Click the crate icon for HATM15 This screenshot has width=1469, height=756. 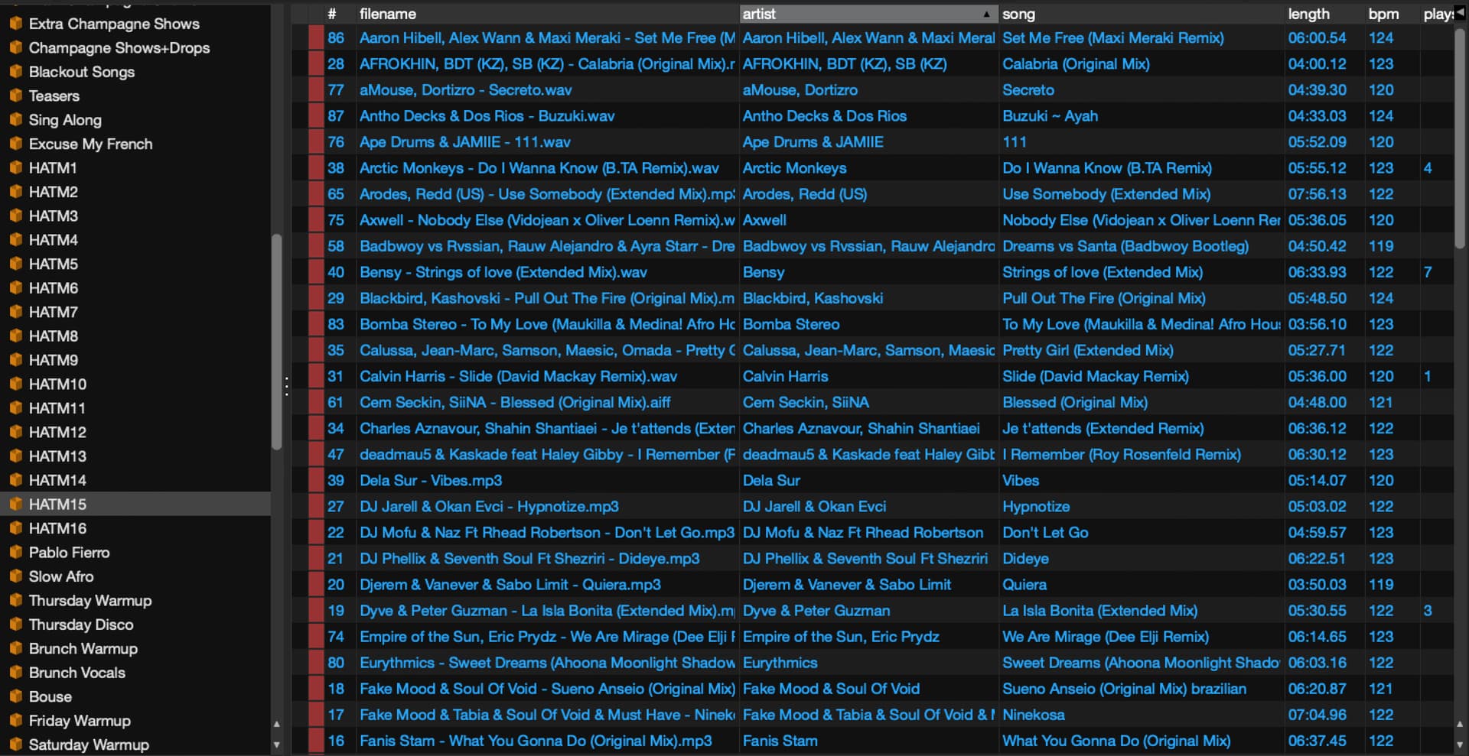tap(16, 504)
